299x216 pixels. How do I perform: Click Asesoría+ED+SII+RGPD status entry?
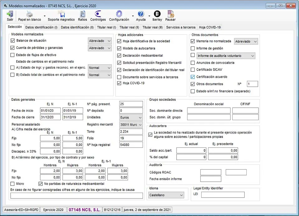21,210
